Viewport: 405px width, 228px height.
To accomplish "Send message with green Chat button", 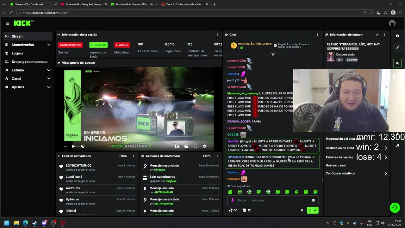I will coord(313,210).
